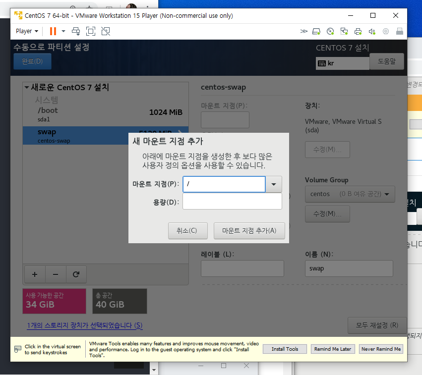Click the CD/DVD drive device icon
Screen dimensions: 422x375
pos(330,31)
